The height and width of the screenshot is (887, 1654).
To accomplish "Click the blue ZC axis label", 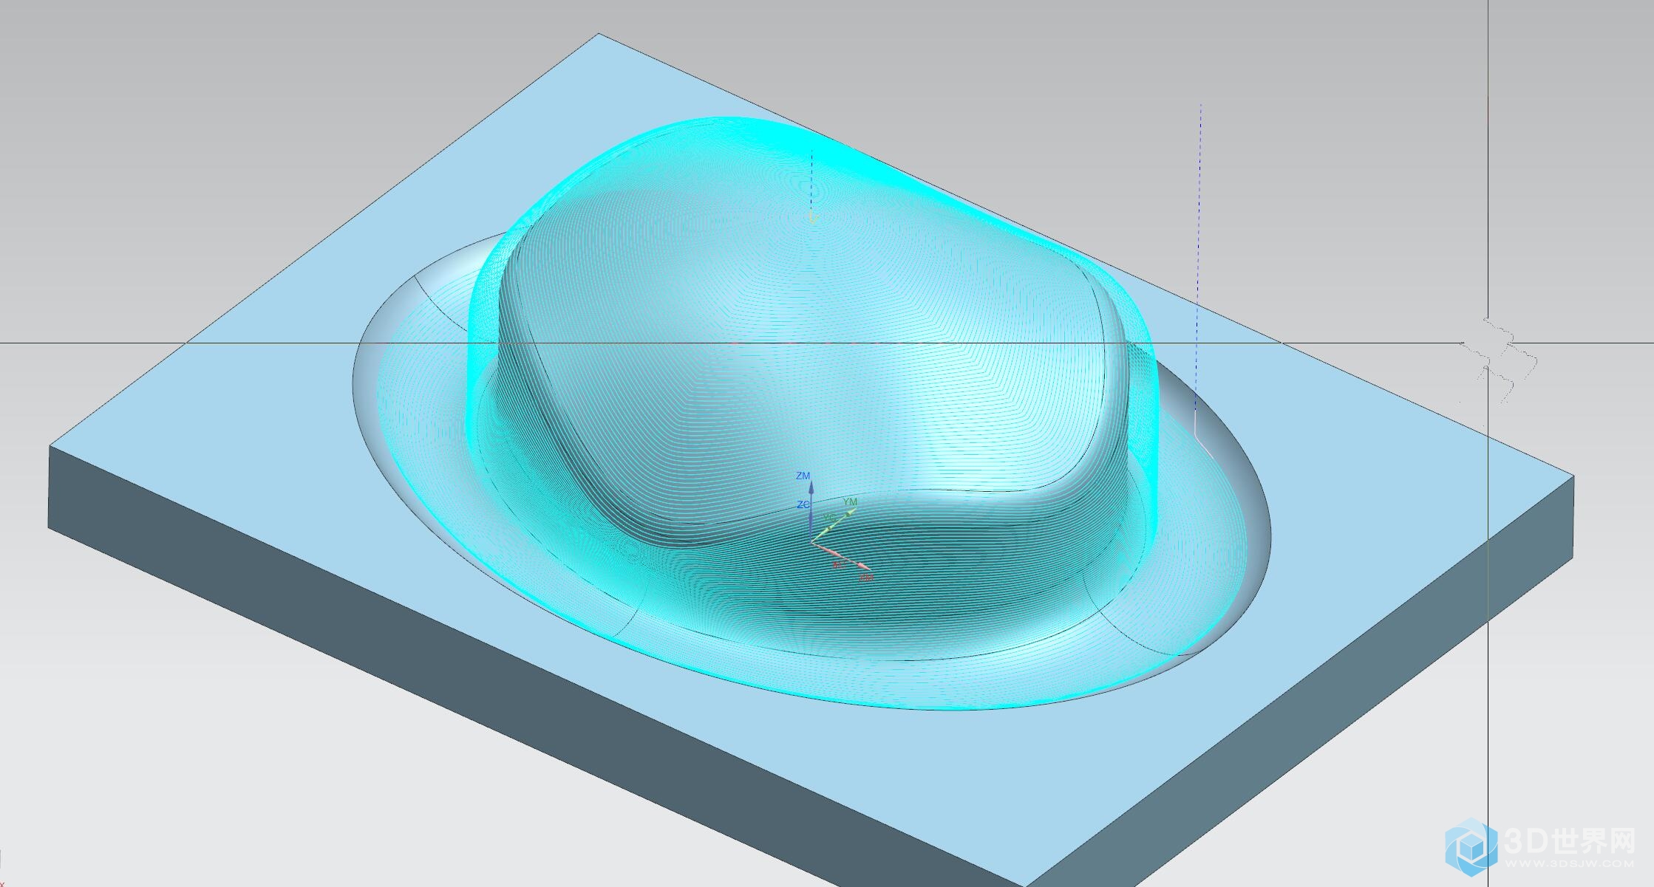I will pos(803,504).
